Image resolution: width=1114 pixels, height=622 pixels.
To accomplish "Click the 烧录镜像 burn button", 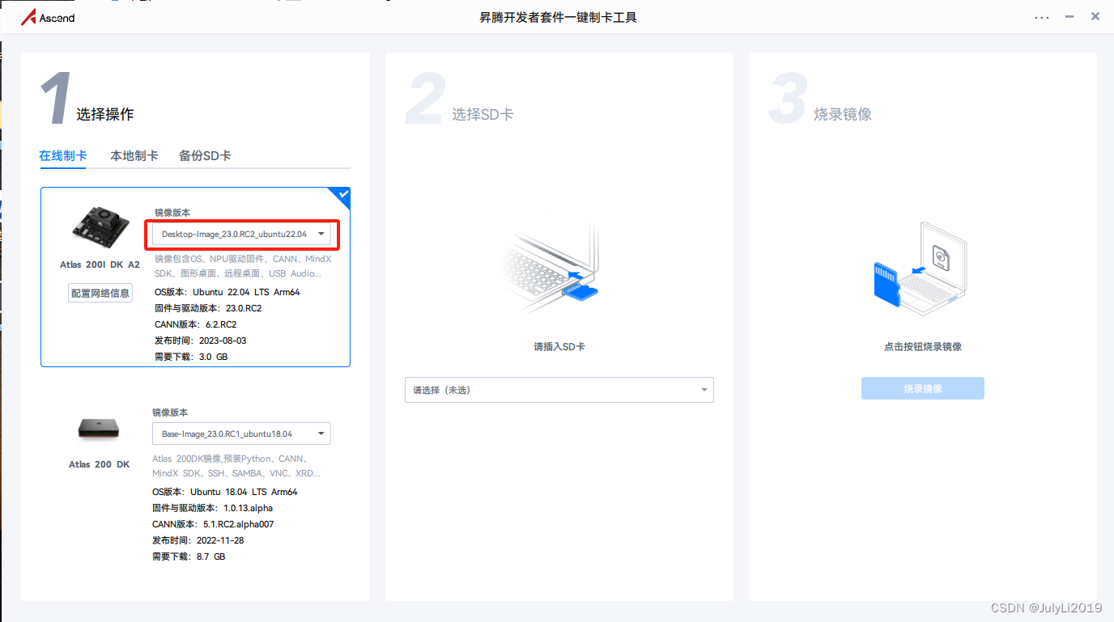I will (x=923, y=388).
